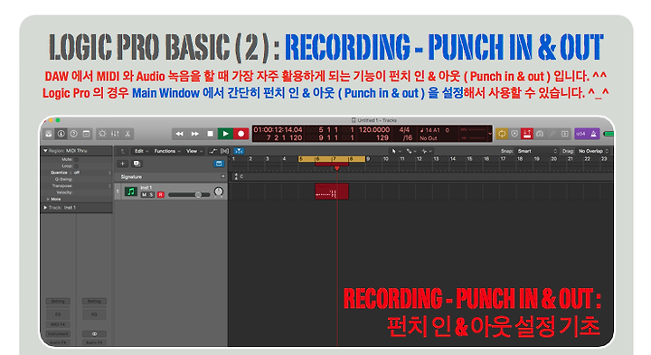Click Instrument slot in channel strip
The width and height of the screenshot is (651, 355).
[x=58, y=334]
